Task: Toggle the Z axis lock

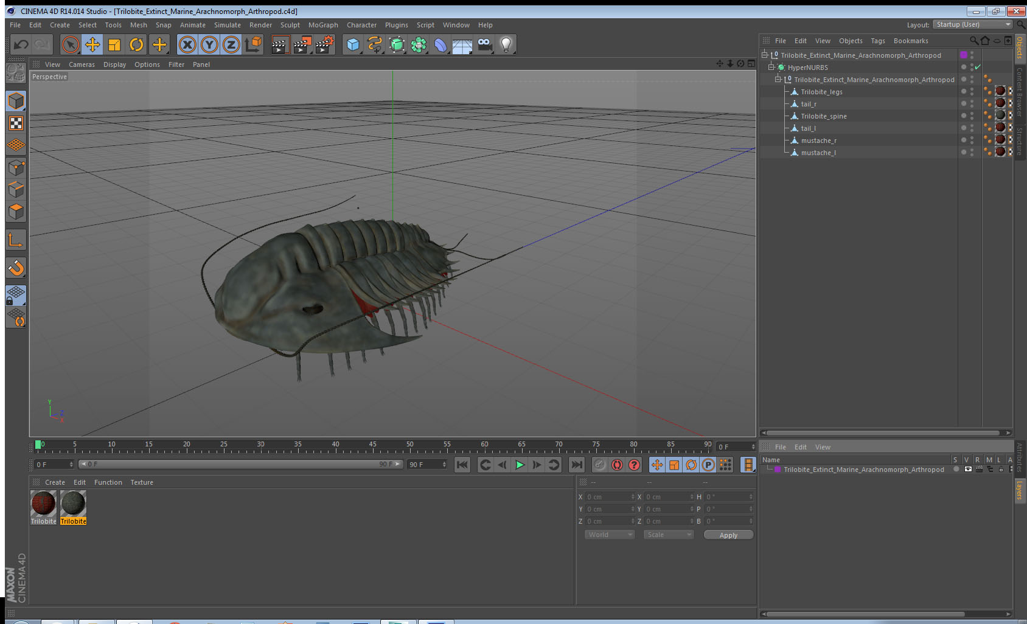Action: tap(231, 44)
